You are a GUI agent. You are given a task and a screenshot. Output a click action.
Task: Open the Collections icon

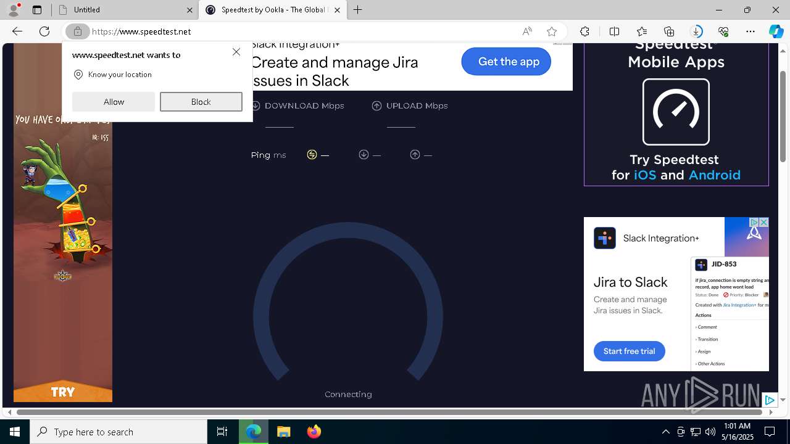click(669, 31)
